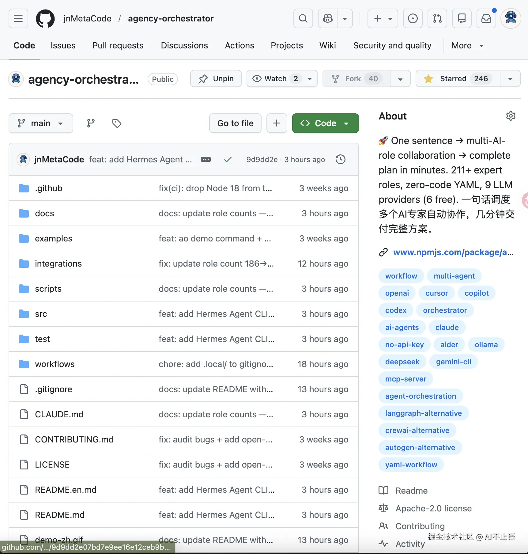
Task: Open the search magnifier button
Action: [x=303, y=18]
